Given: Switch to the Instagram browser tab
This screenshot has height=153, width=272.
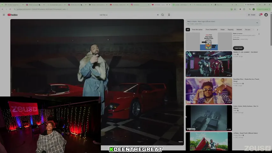Looking at the screenshot, I should pyautogui.click(x=140, y=5).
